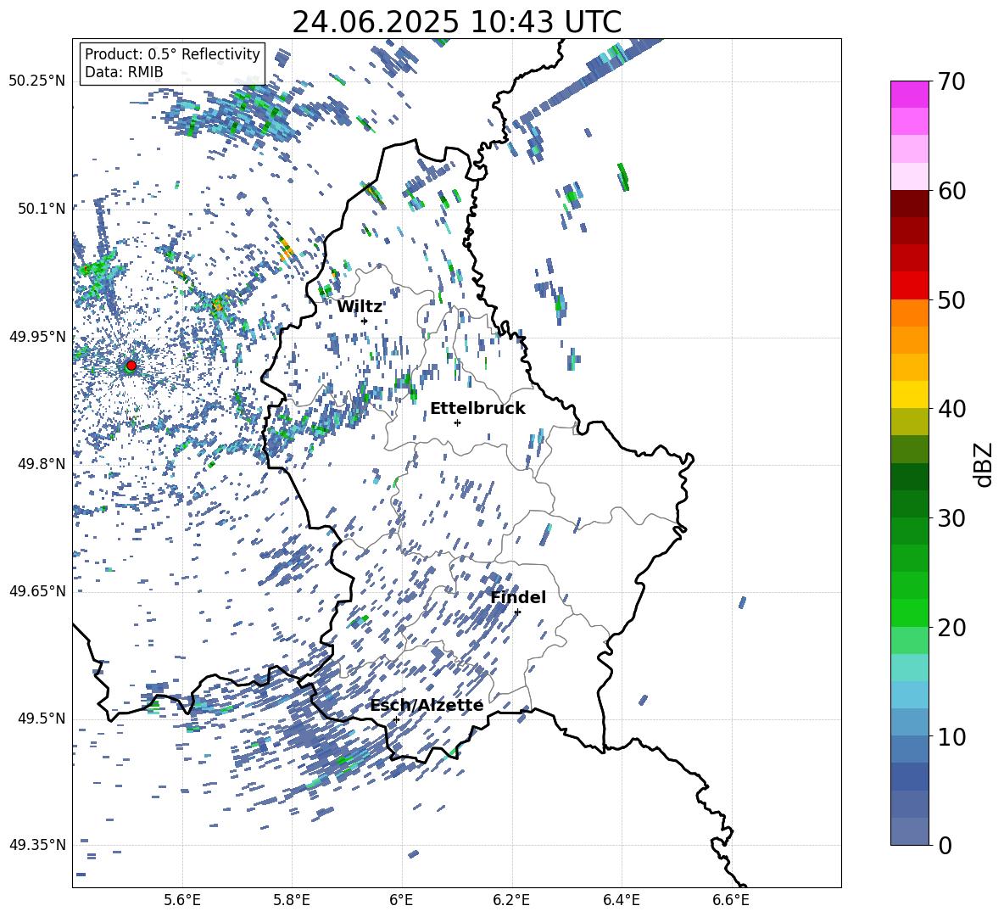Click the Ettelbruck station cross marker
Screen dimensions: 1004x917
point(457,422)
